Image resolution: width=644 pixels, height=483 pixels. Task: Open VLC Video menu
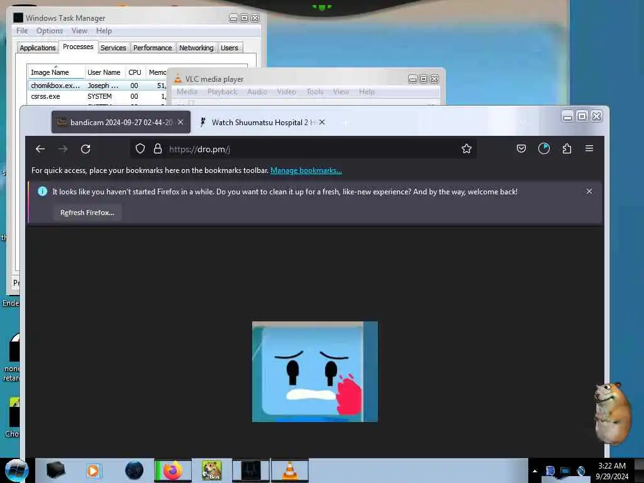point(286,92)
